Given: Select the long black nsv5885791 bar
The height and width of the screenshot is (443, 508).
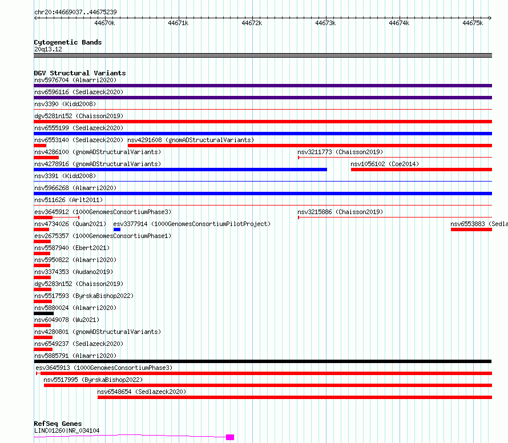Looking at the screenshot, I should click(263, 361).
